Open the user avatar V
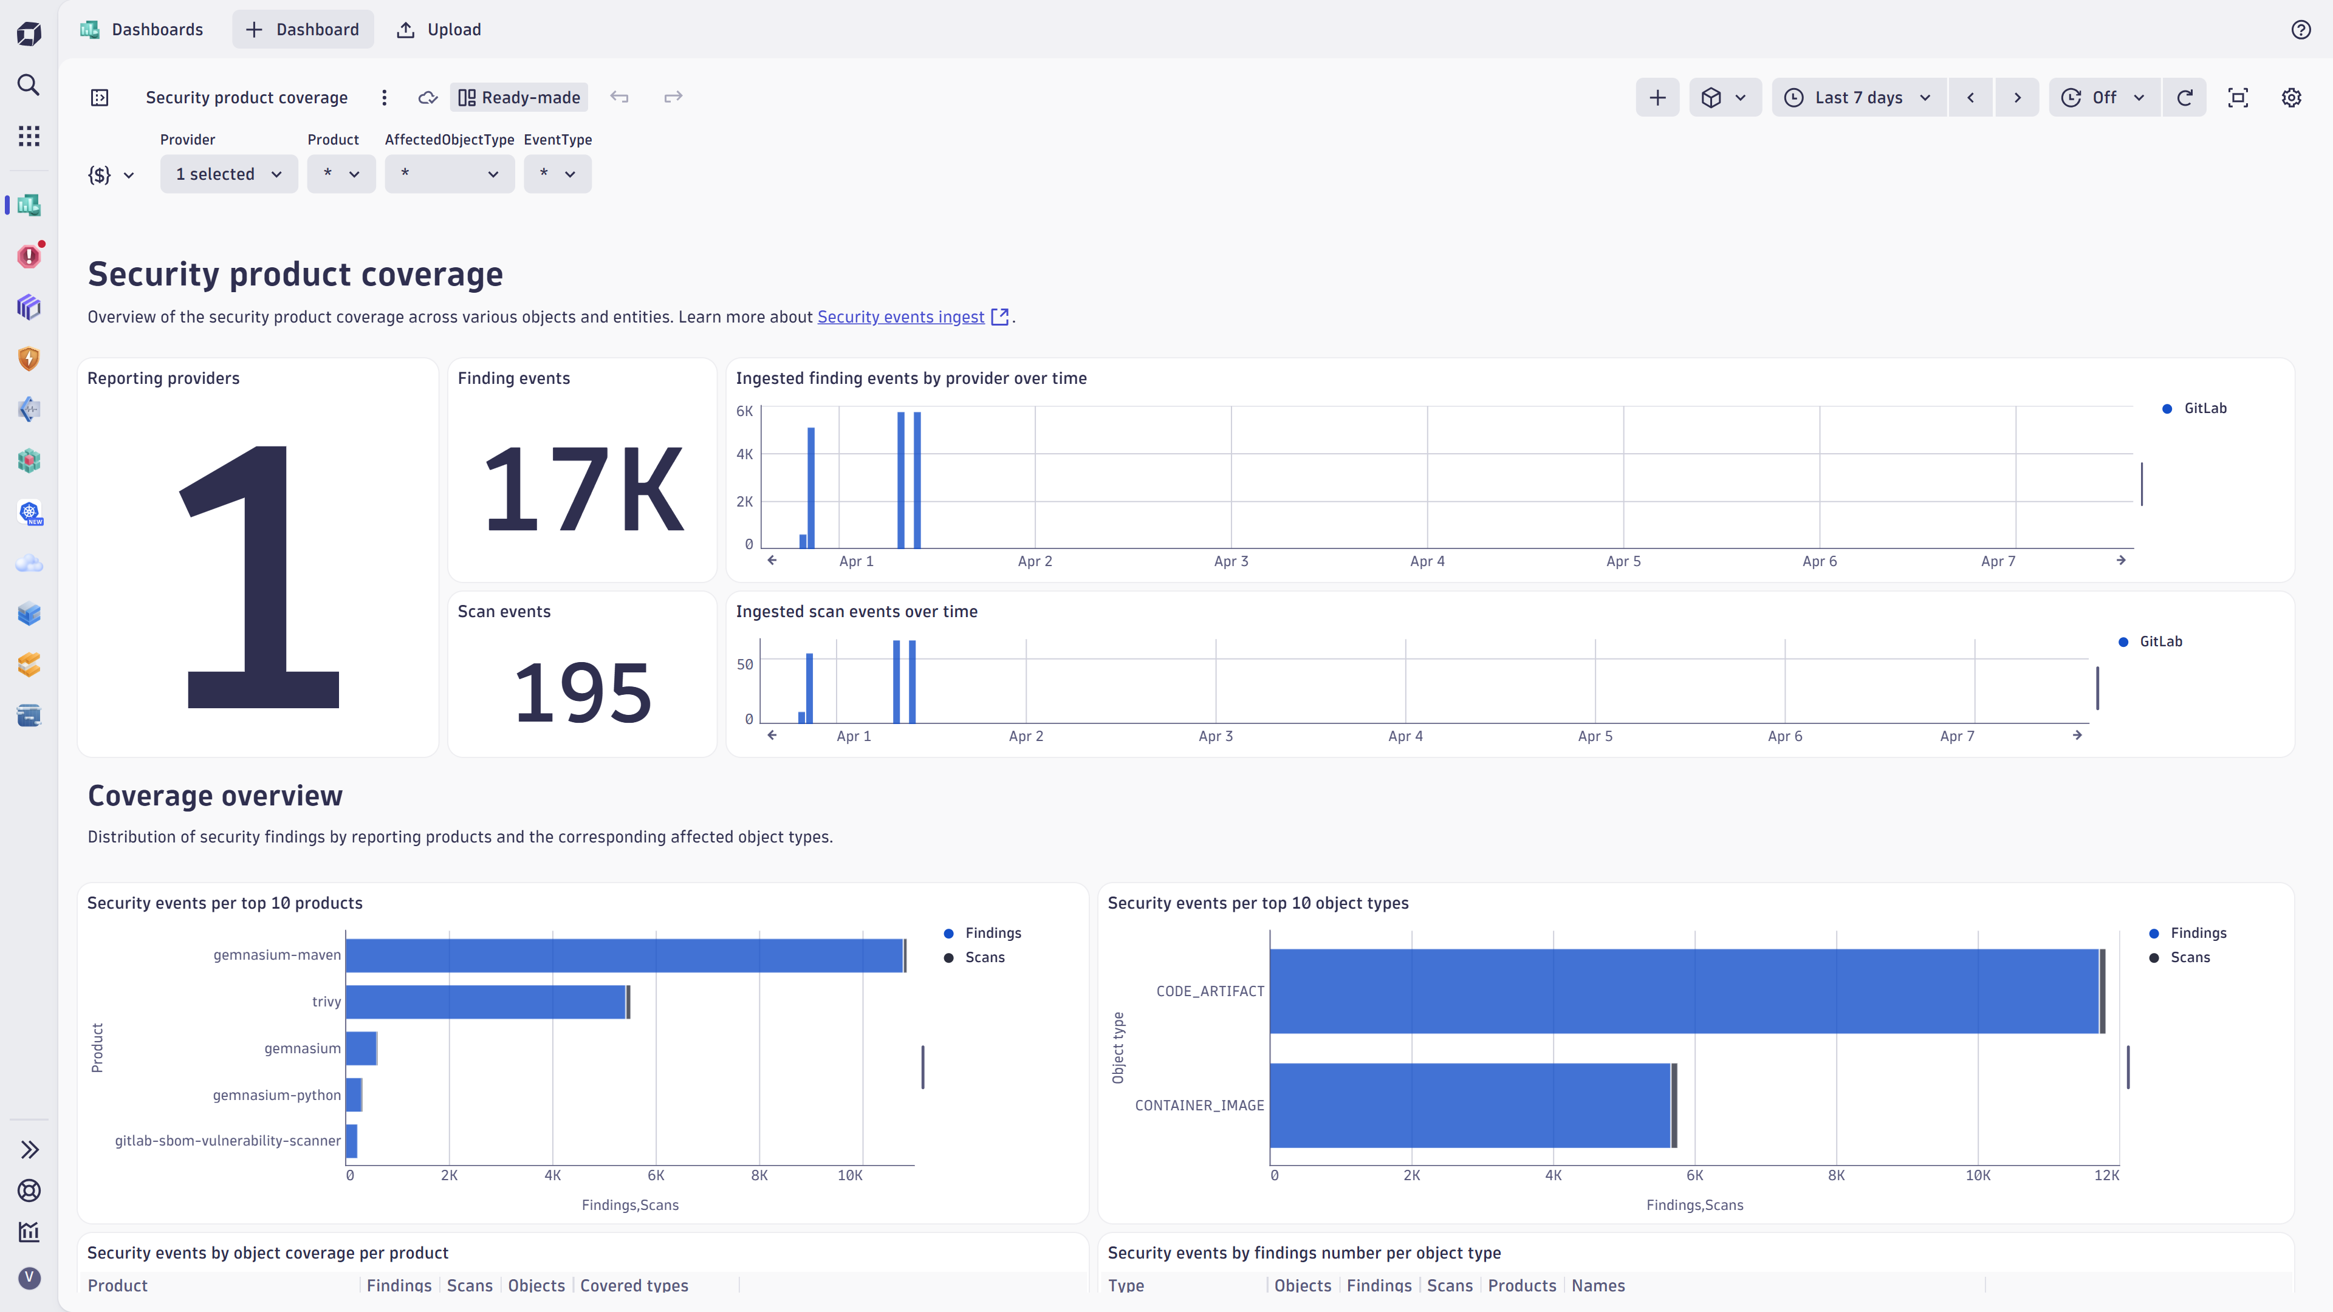The height and width of the screenshot is (1312, 2333). tap(29, 1277)
